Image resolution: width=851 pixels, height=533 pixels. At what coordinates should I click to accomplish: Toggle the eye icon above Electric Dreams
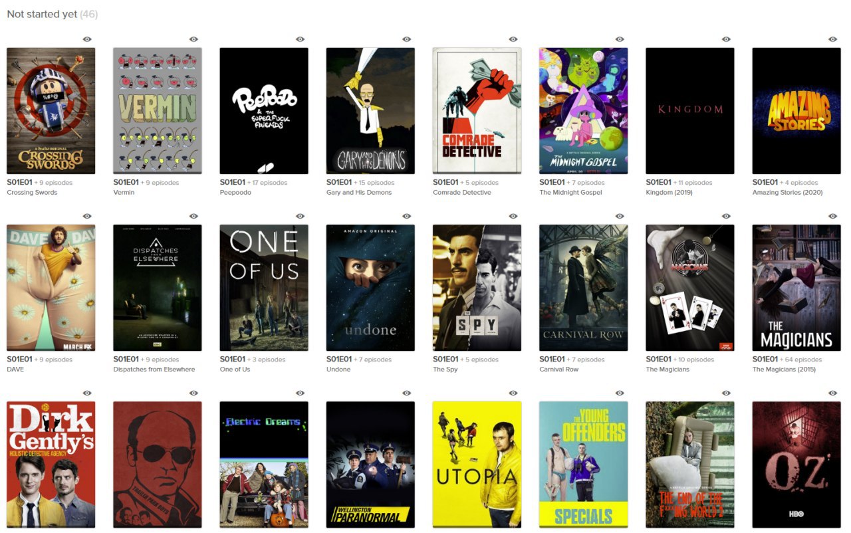point(300,393)
